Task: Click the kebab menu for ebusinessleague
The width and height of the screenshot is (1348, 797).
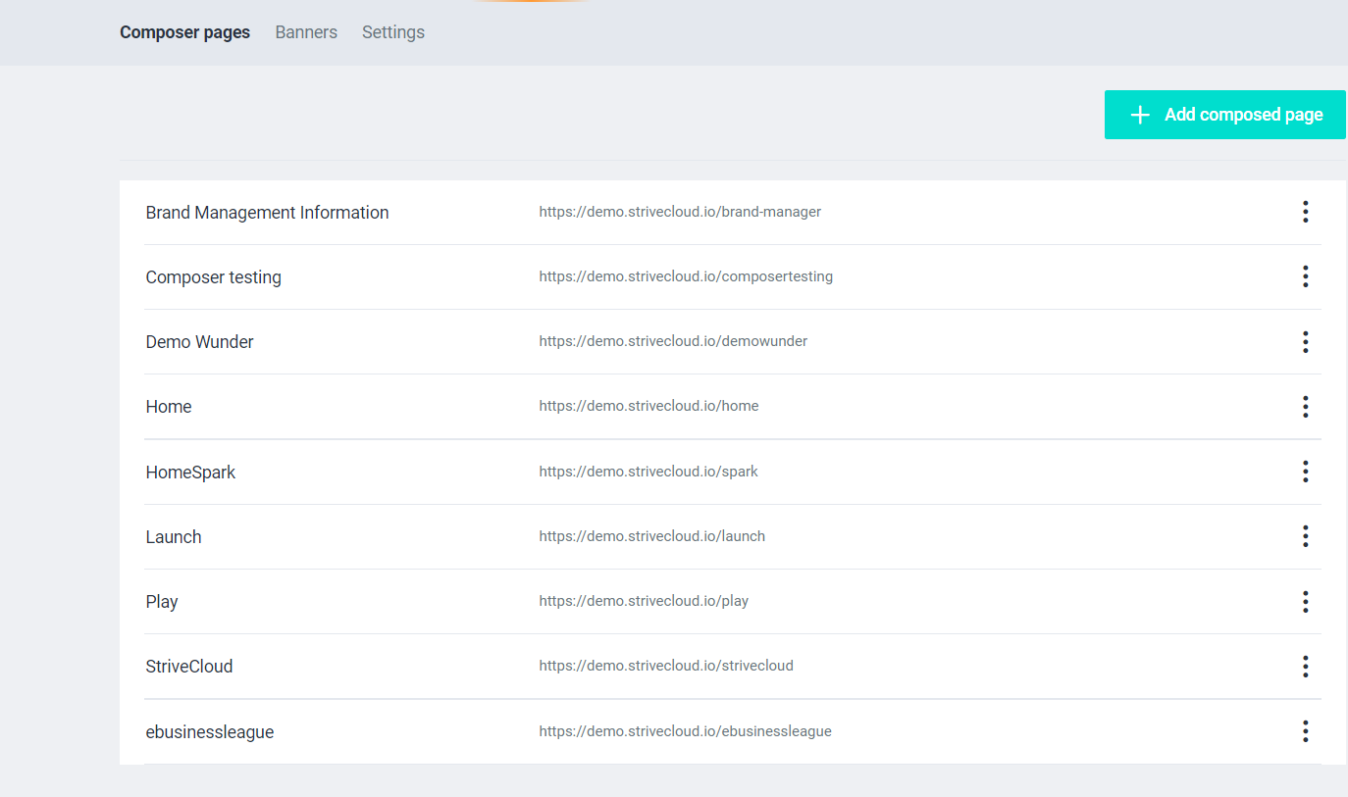Action: tap(1306, 730)
